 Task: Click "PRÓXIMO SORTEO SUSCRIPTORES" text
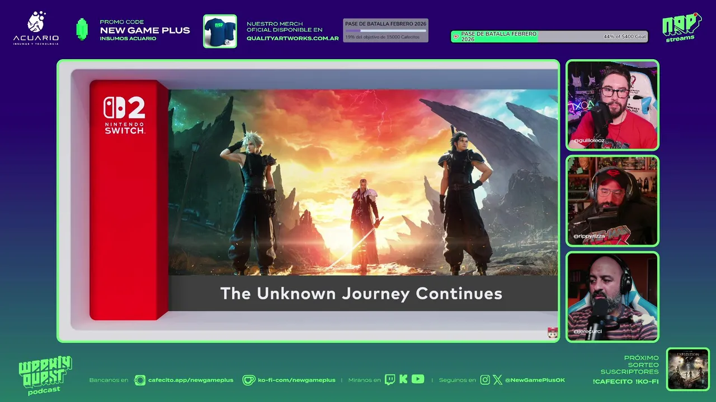pyautogui.click(x=630, y=365)
